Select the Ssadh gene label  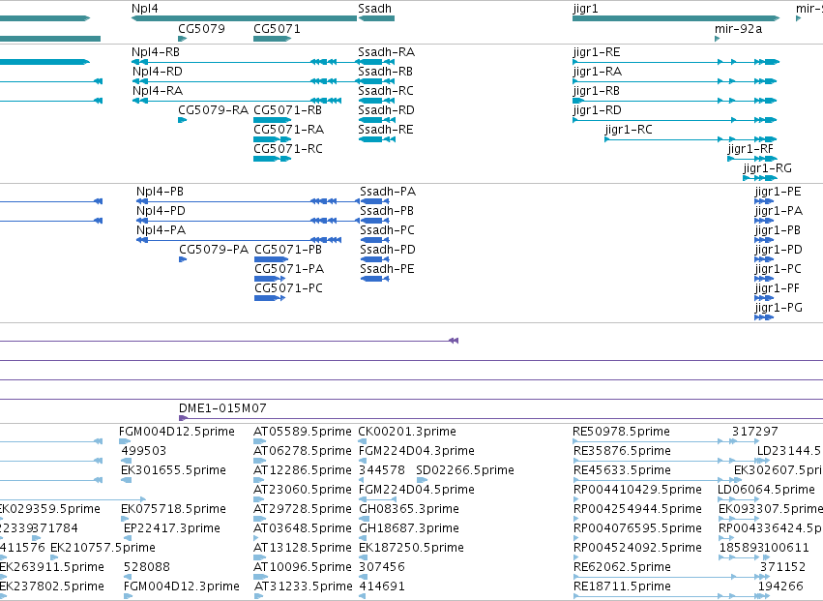point(375,9)
